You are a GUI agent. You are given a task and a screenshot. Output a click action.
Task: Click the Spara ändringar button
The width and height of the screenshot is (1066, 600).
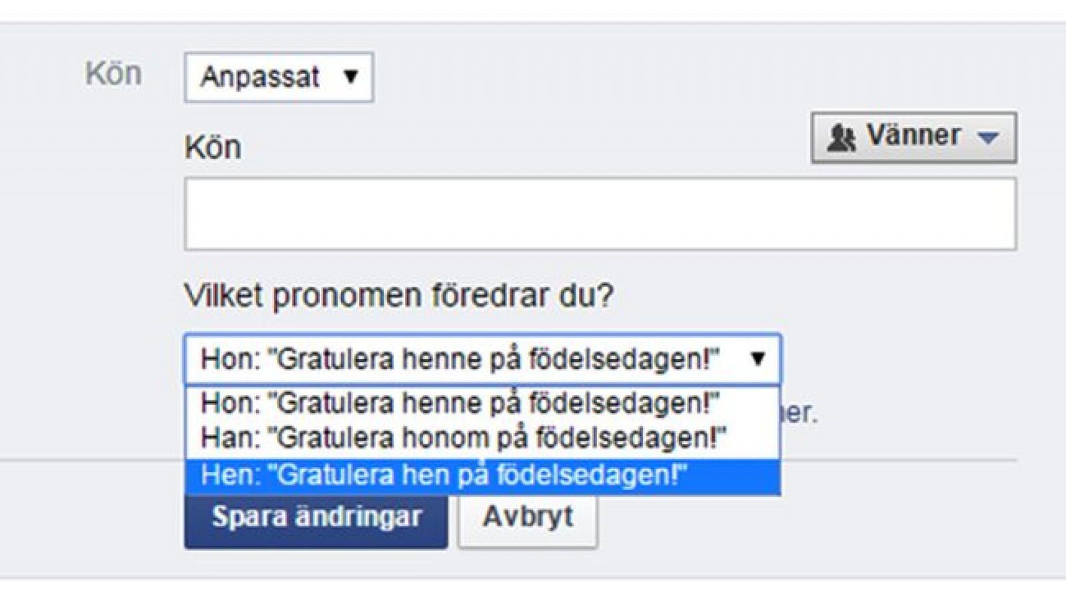[x=316, y=517]
